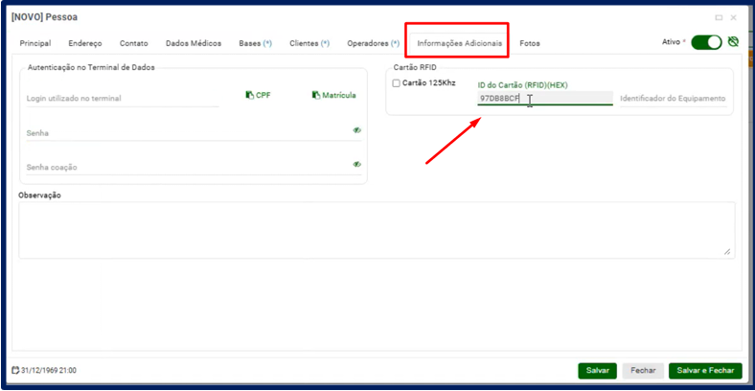Focus the ID do Cartão RFID field

click(x=544, y=98)
